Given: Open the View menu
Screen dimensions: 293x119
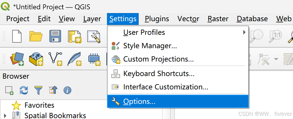Looking at the screenshot, I should pos(67,19).
